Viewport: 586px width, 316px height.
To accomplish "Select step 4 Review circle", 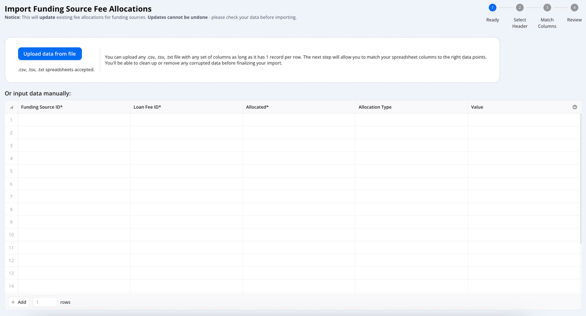I will pos(574,8).
